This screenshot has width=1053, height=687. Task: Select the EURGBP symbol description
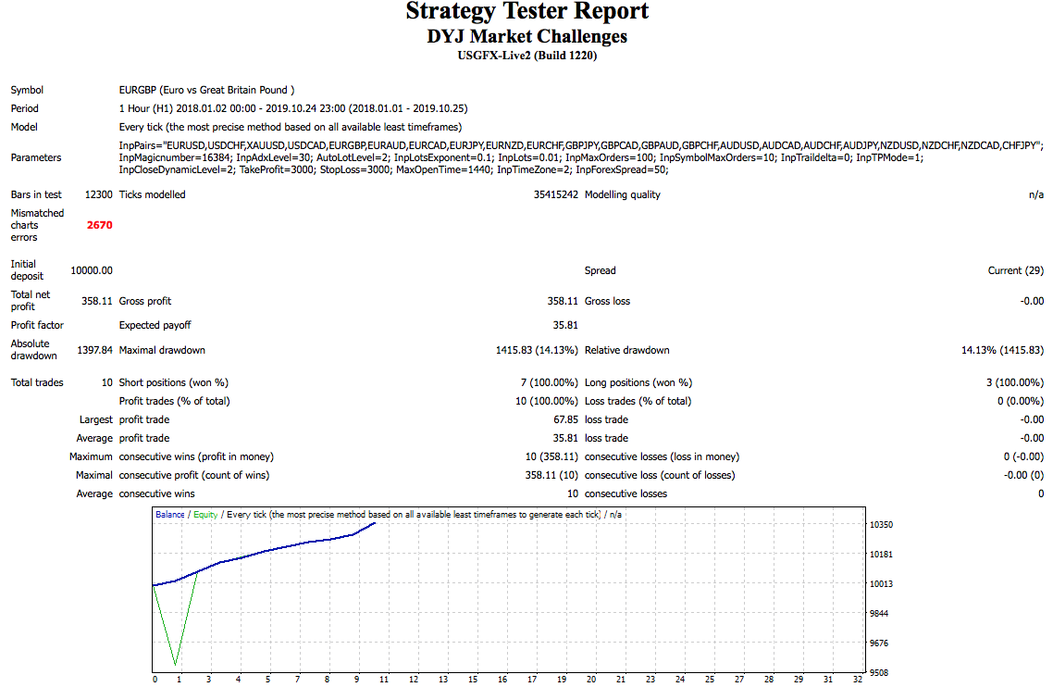[207, 90]
